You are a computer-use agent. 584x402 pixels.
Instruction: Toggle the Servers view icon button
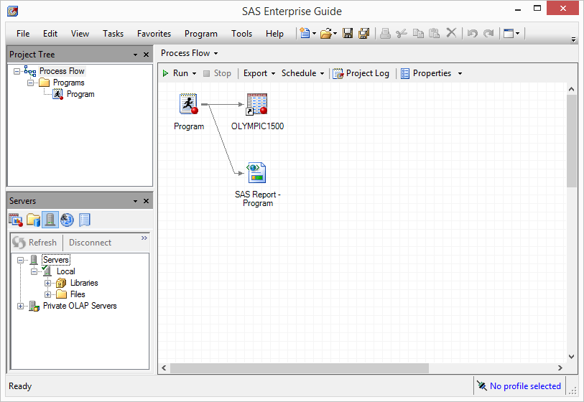pos(50,220)
